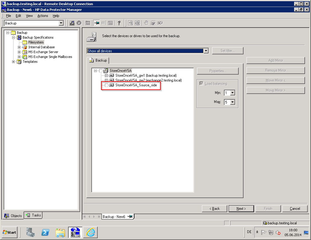This screenshot has height=240, width=311.
Task: Click the MS Exchange Single Mailboxes icon
Action: click(x=25, y=57)
